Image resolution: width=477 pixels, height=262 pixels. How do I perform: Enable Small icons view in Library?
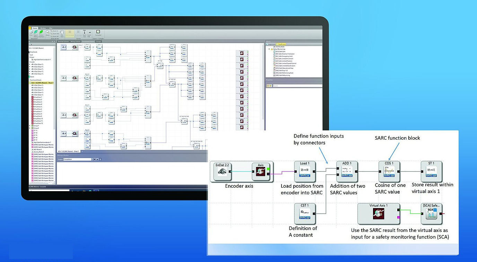281,44
